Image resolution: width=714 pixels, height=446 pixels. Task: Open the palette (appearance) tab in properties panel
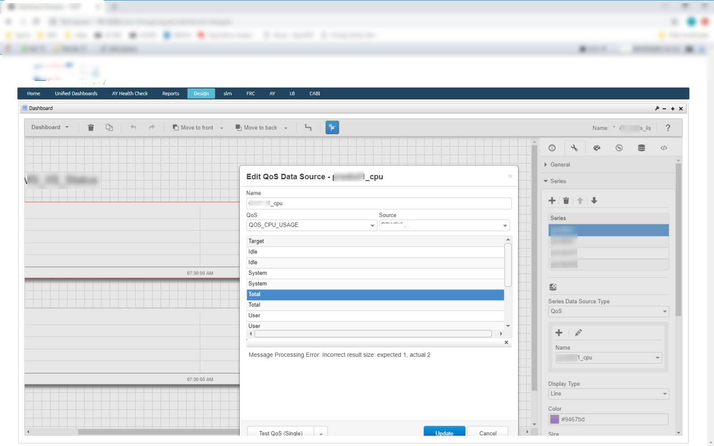[597, 148]
